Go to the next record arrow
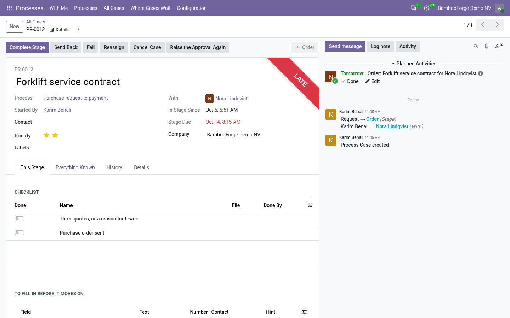 pos(497,25)
